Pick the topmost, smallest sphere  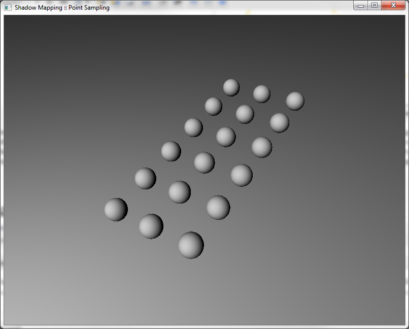tap(231, 87)
